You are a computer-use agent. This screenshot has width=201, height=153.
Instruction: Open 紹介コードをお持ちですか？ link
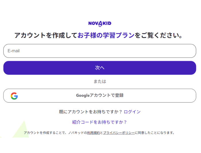[x=99, y=122]
